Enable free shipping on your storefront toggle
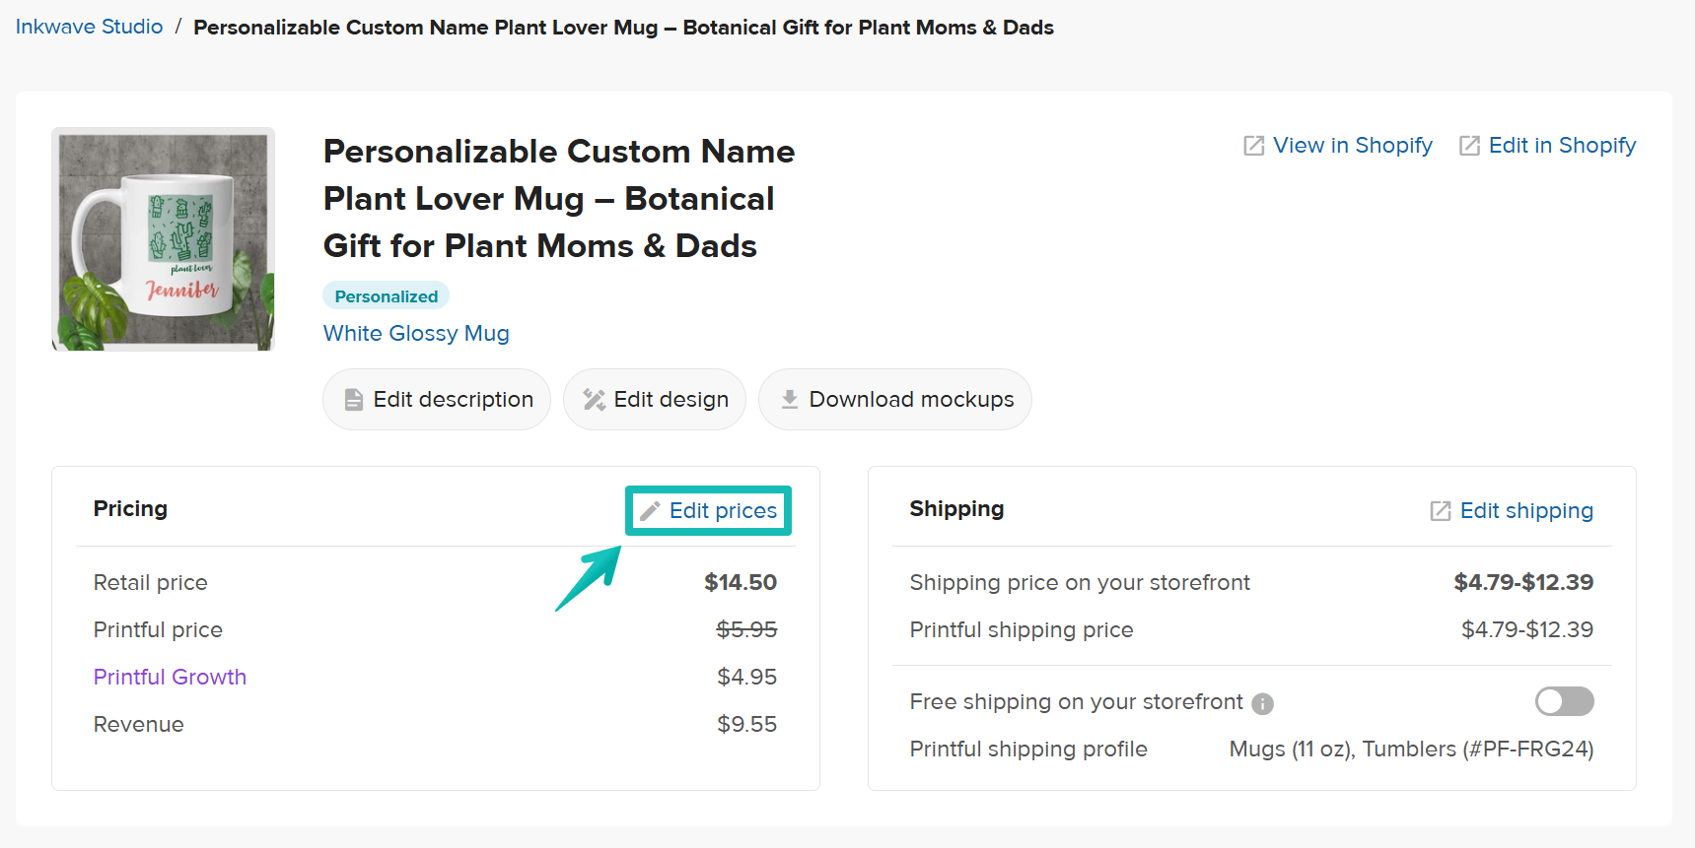The image size is (1695, 848). point(1564,701)
